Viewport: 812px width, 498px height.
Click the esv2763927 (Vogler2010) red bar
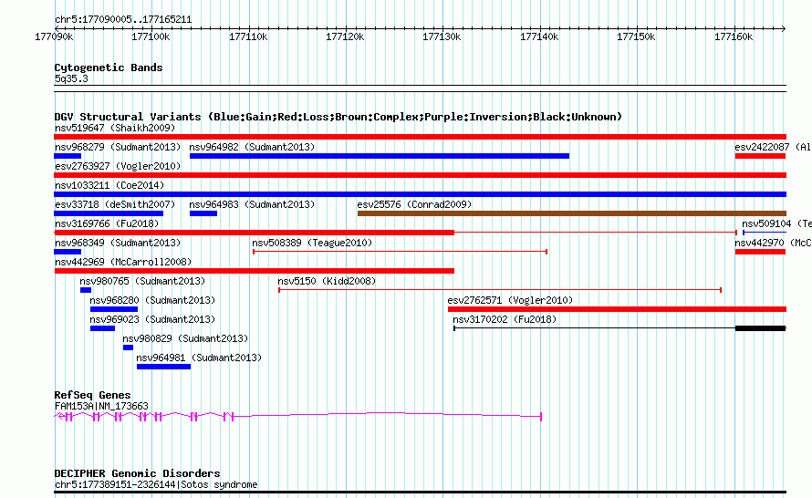coord(420,175)
